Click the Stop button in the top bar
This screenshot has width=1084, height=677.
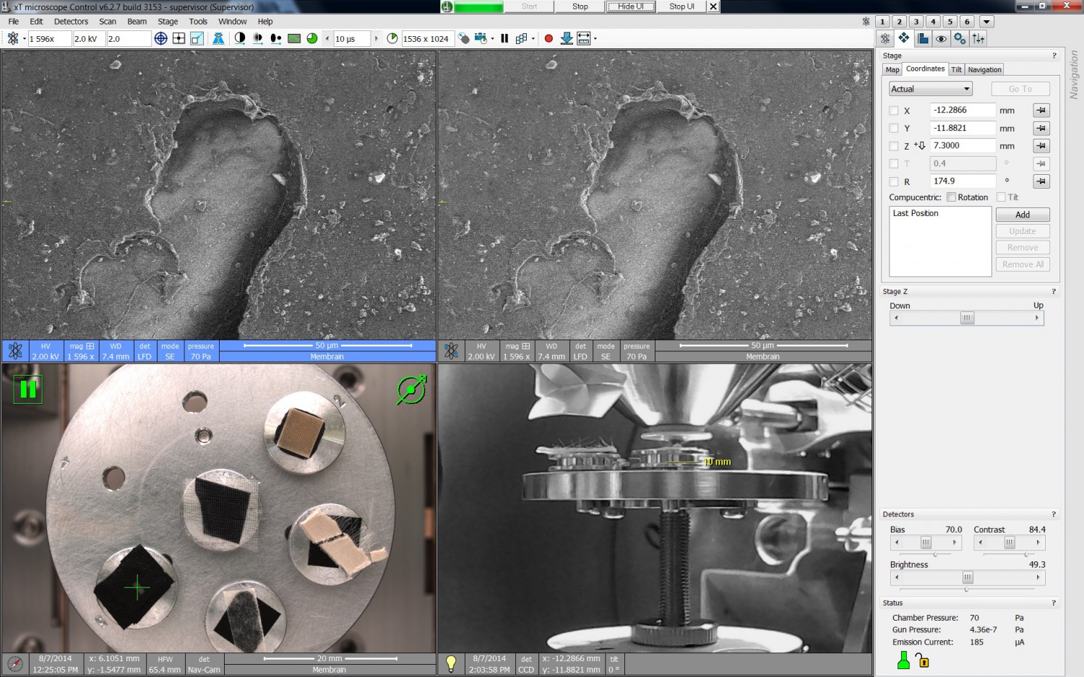pos(580,7)
